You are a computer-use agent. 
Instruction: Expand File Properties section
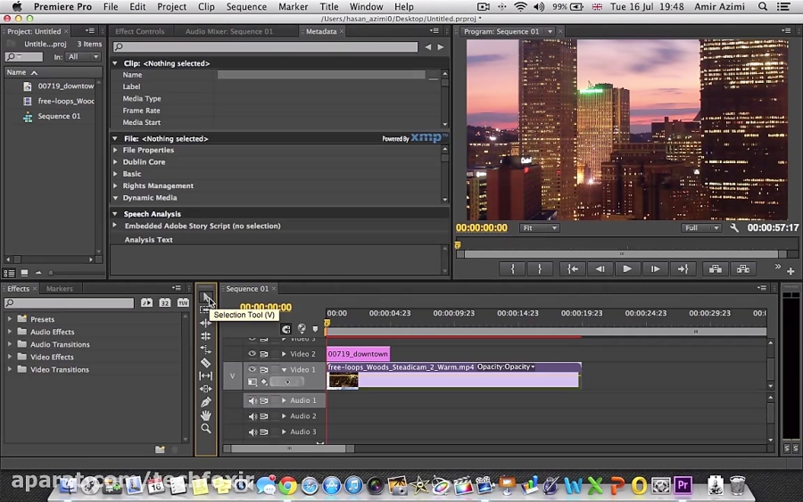point(115,150)
